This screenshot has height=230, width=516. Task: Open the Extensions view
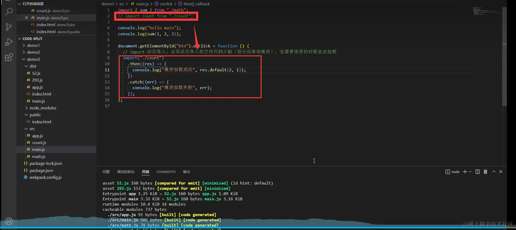click(9, 57)
